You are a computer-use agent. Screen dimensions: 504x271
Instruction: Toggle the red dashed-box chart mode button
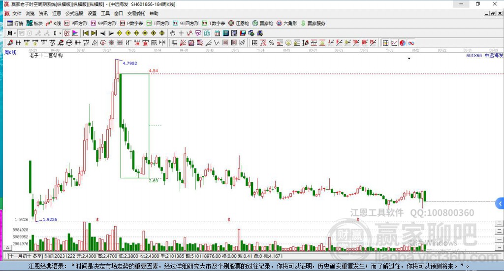pos(66,33)
